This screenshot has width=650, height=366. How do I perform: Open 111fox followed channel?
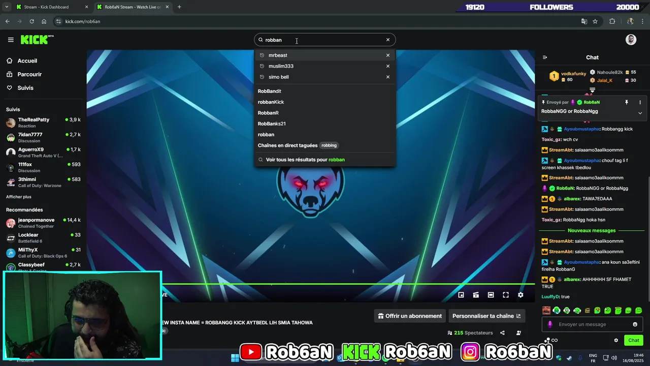(43, 167)
